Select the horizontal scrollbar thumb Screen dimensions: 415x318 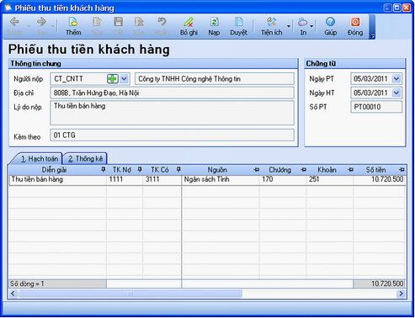130,294
